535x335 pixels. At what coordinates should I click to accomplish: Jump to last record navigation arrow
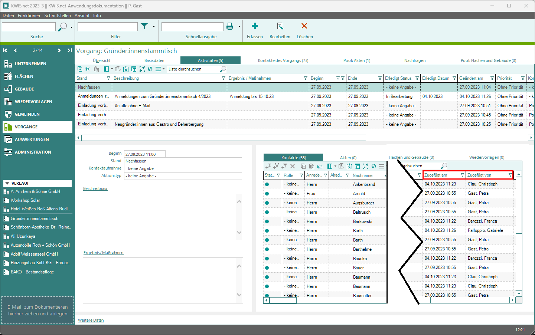(x=69, y=50)
